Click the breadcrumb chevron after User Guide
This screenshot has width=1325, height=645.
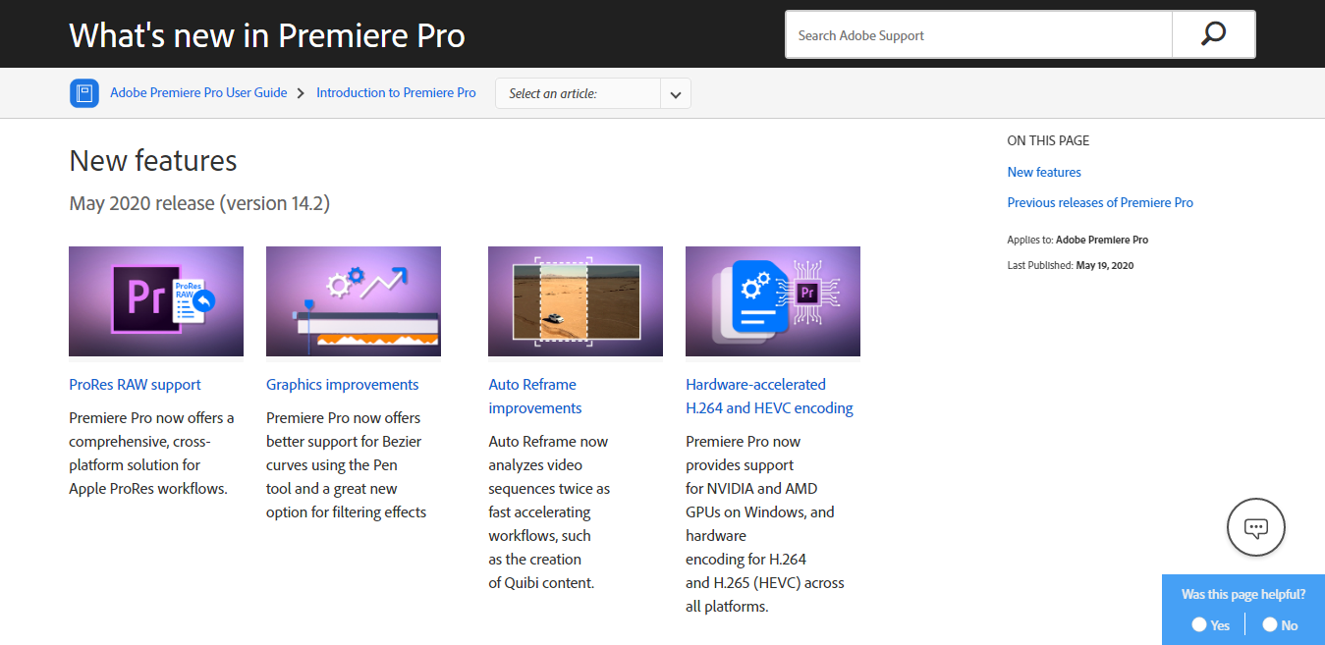[302, 93]
